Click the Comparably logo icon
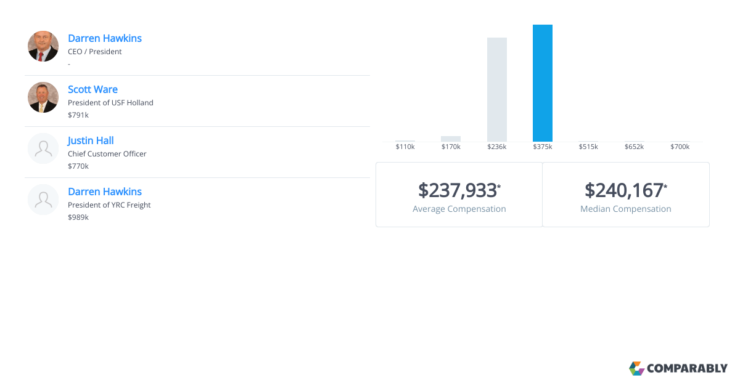The width and height of the screenshot is (740, 388). [x=636, y=368]
